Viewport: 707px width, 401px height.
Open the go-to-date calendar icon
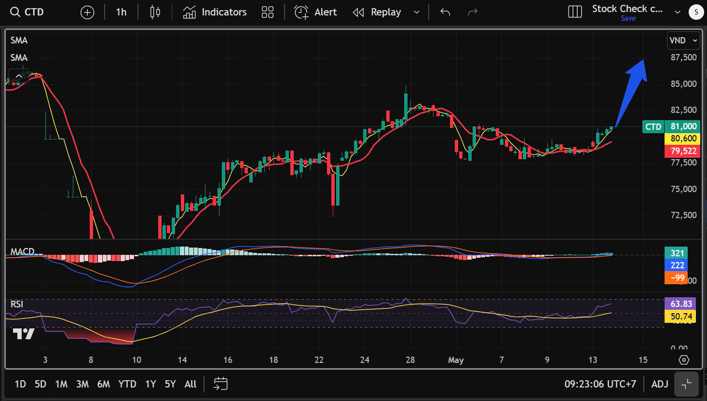pos(220,384)
